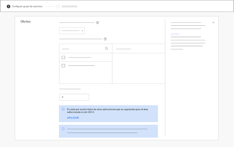Check the second checkbox in the list

pos(63,65)
